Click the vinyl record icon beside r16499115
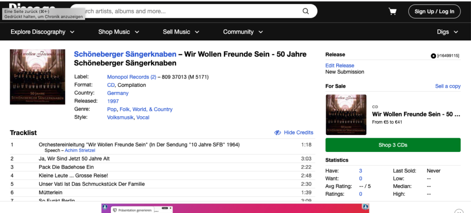 [x=433, y=56]
